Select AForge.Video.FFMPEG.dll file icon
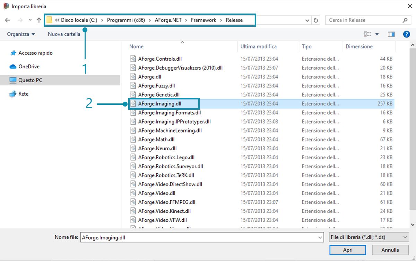Image resolution: width=416 pixels, height=261 pixels. [x=133, y=202]
